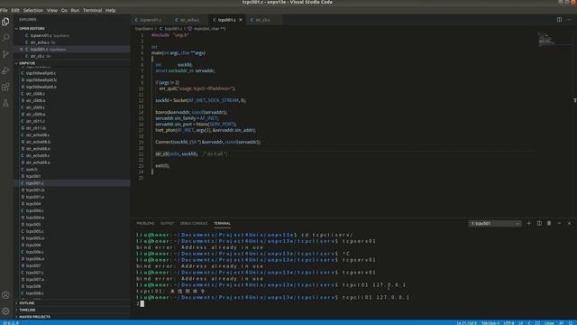Image resolution: width=577 pixels, height=325 pixels.
Task: Open the Go menu
Action: click(x=64, y=10)
